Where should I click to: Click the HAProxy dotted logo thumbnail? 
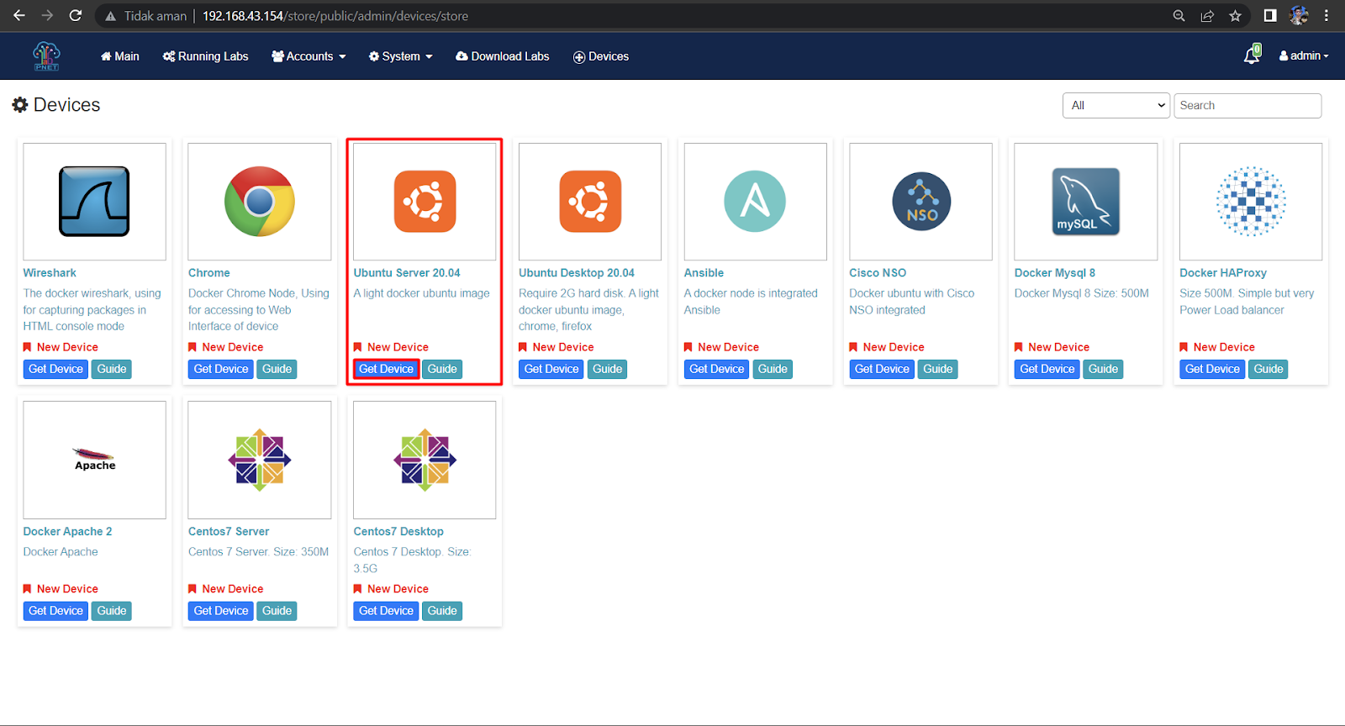tap(1251, 202)
